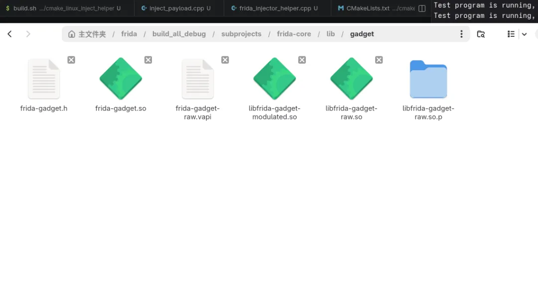
Task: Open the three-dot path bar menu
Action: tap(461, 34)
